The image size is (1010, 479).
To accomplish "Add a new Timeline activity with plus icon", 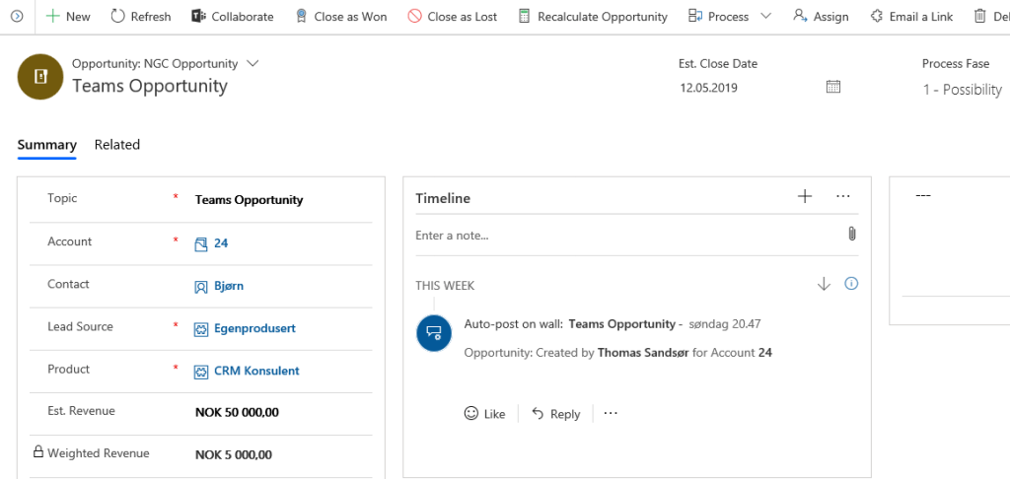I will [x=805, y=197].
